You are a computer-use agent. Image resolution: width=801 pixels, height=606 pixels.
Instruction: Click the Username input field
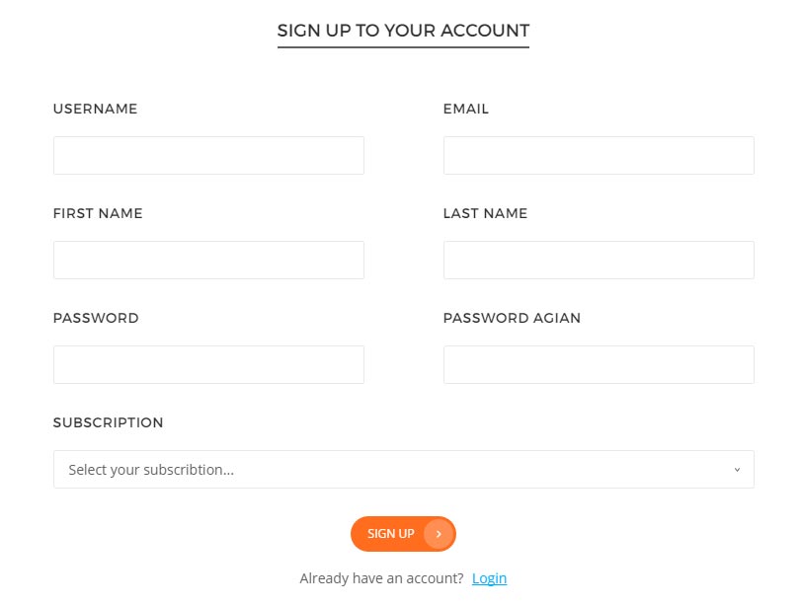tap(208, 156)
